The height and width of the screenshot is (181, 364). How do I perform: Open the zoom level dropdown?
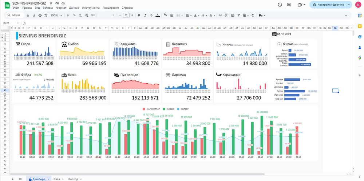click(56, 15)
